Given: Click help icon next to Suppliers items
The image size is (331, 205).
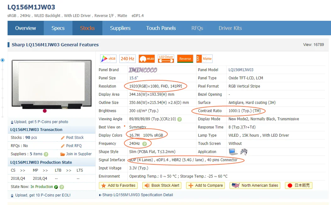Looking at the screenshot, I should point(46,154).
